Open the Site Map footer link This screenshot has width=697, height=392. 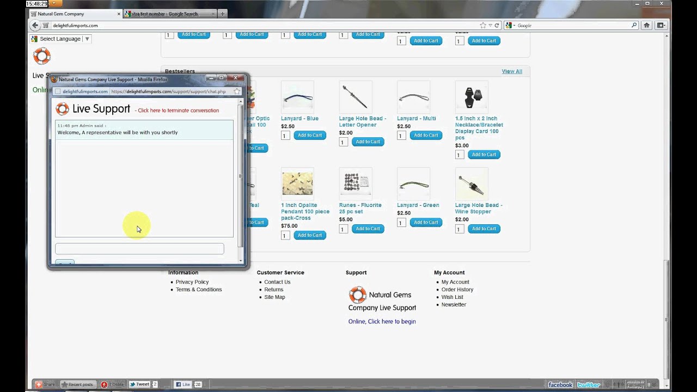click(x=274, y=297)
